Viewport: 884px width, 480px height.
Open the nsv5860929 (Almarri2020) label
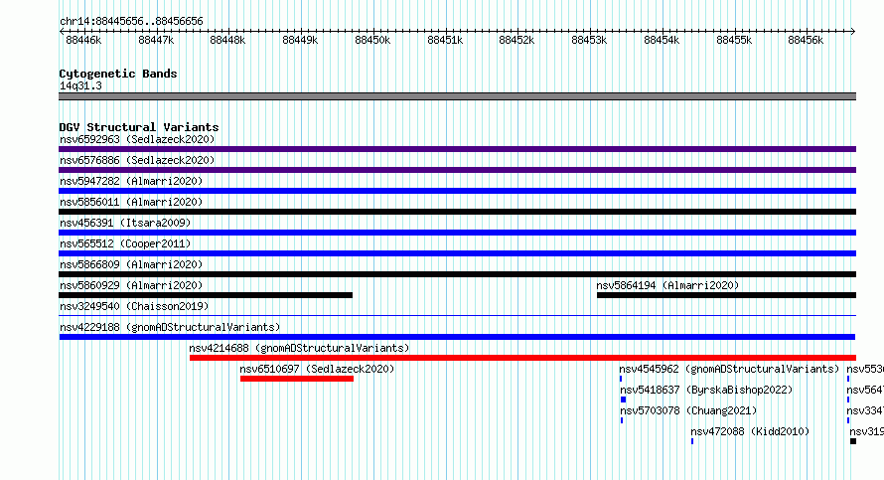coord(131,285)
